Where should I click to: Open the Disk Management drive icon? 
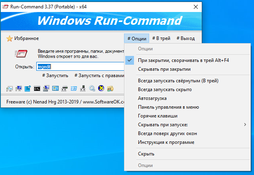65,89
